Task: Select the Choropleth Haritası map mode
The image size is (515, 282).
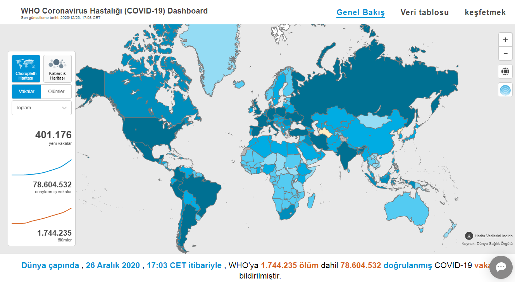Action: coord(26,68)
